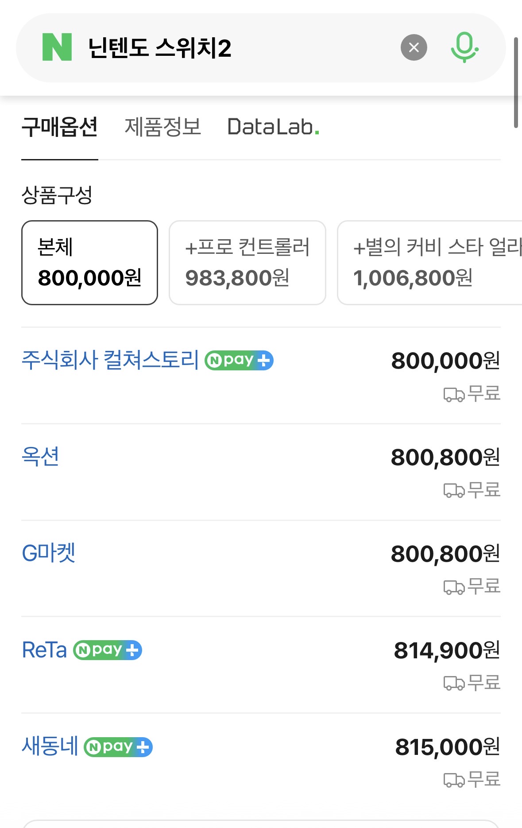Open the 주식회사 컬쳐스토리 seller link
This screenshot has width=522, height=828.
110,360
